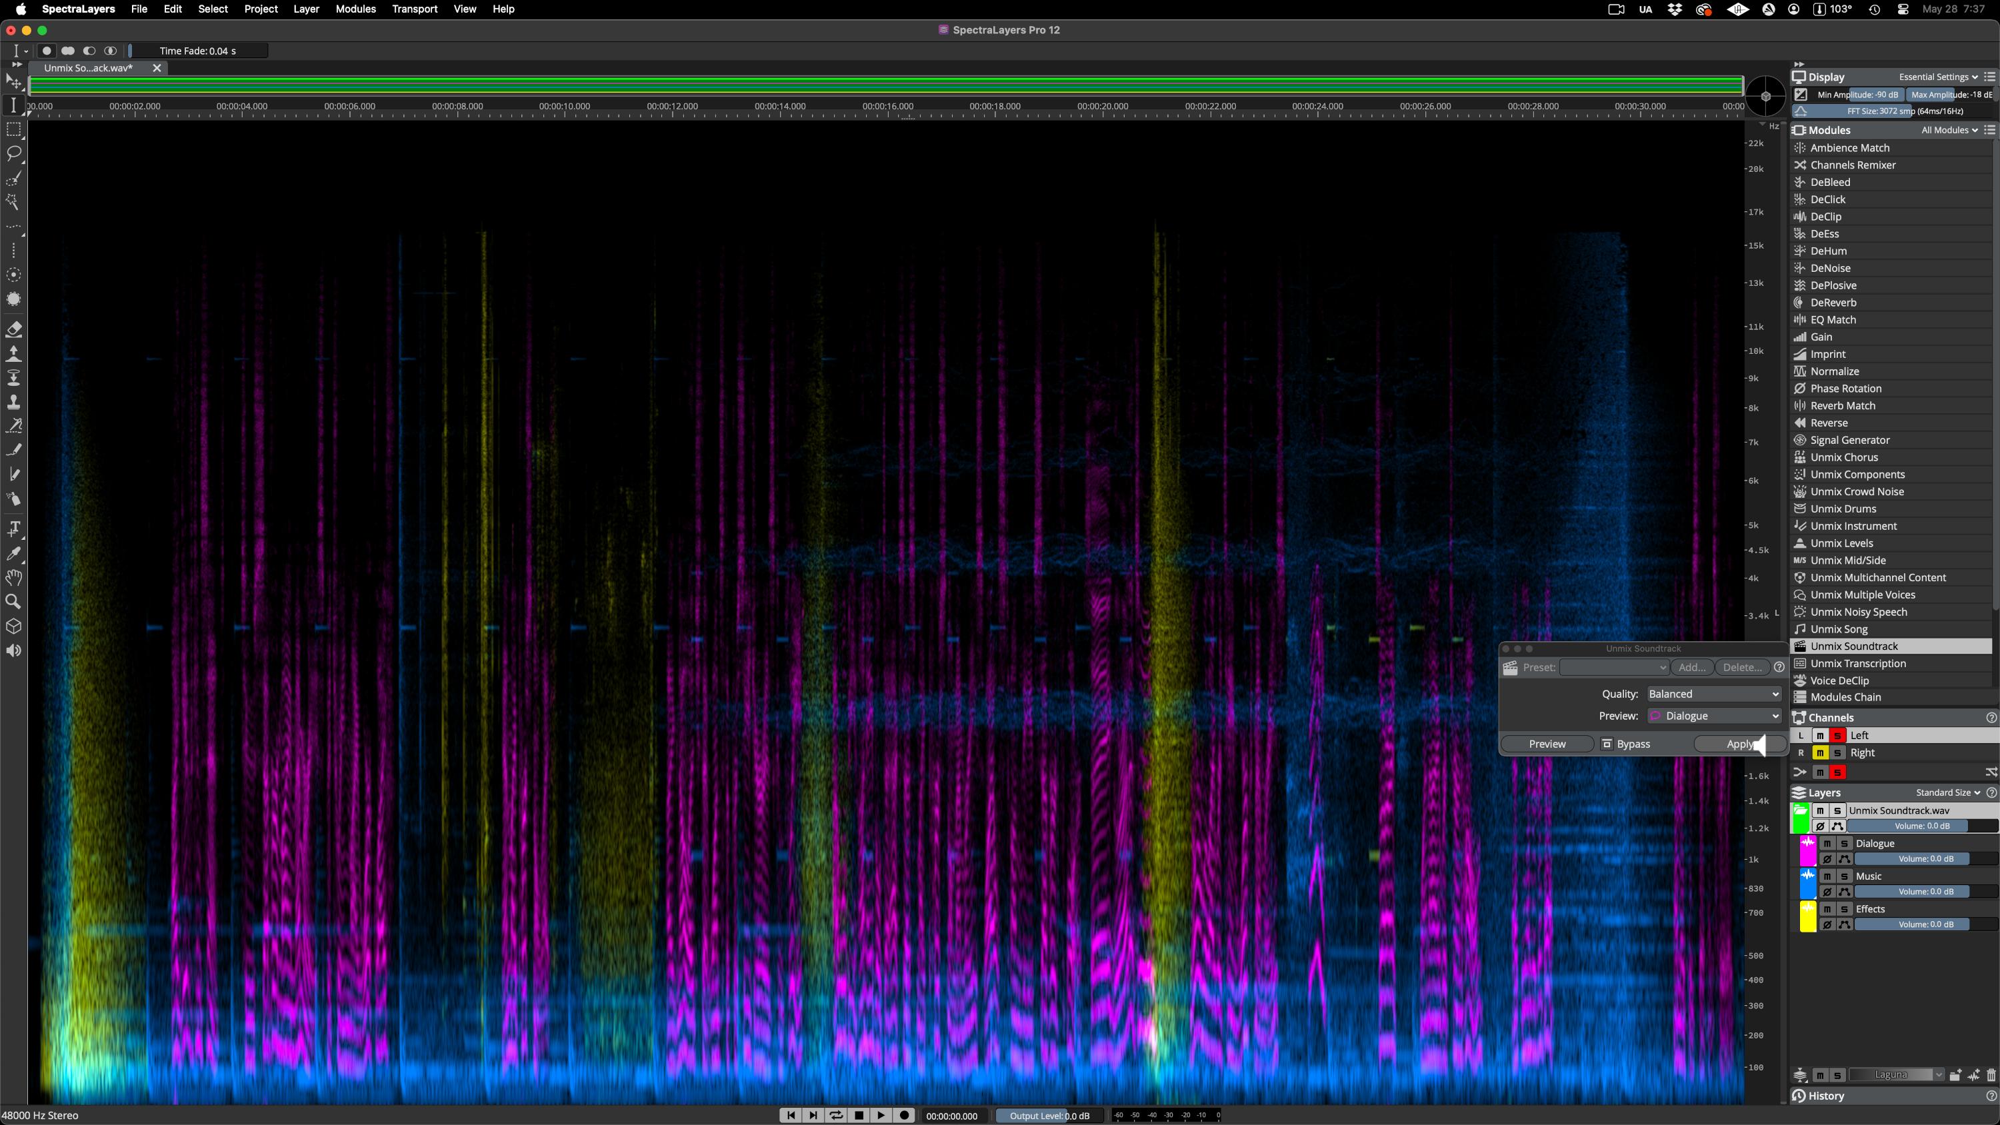Click the Preview button

(x=1547, y=743)
